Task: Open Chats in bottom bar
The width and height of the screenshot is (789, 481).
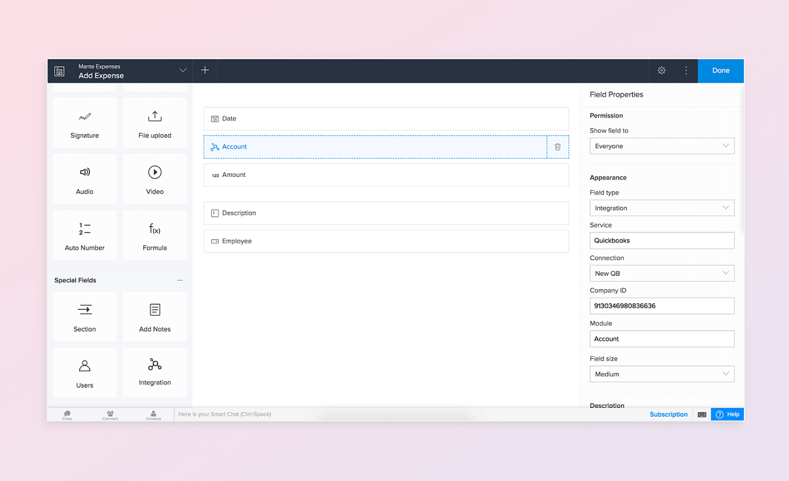Action: click(67, 415)
